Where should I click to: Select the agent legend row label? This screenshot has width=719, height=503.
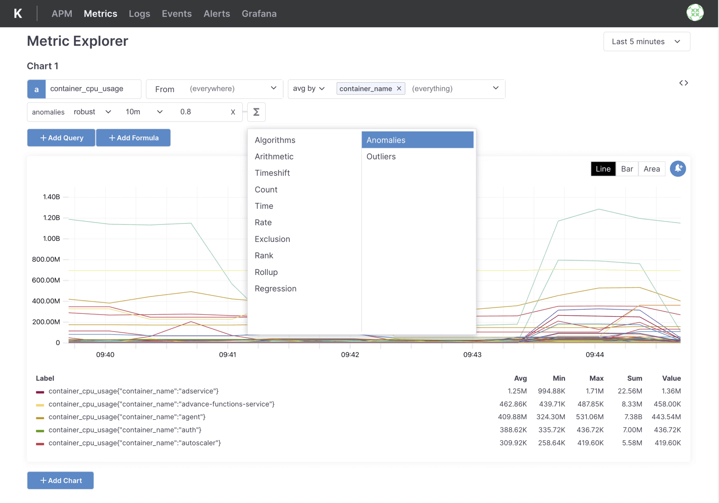(127, 417)
